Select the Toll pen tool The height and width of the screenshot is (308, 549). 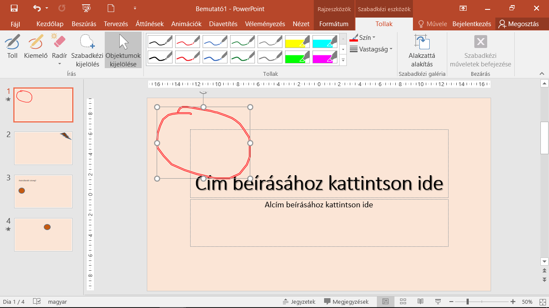(x=12, y=47)
